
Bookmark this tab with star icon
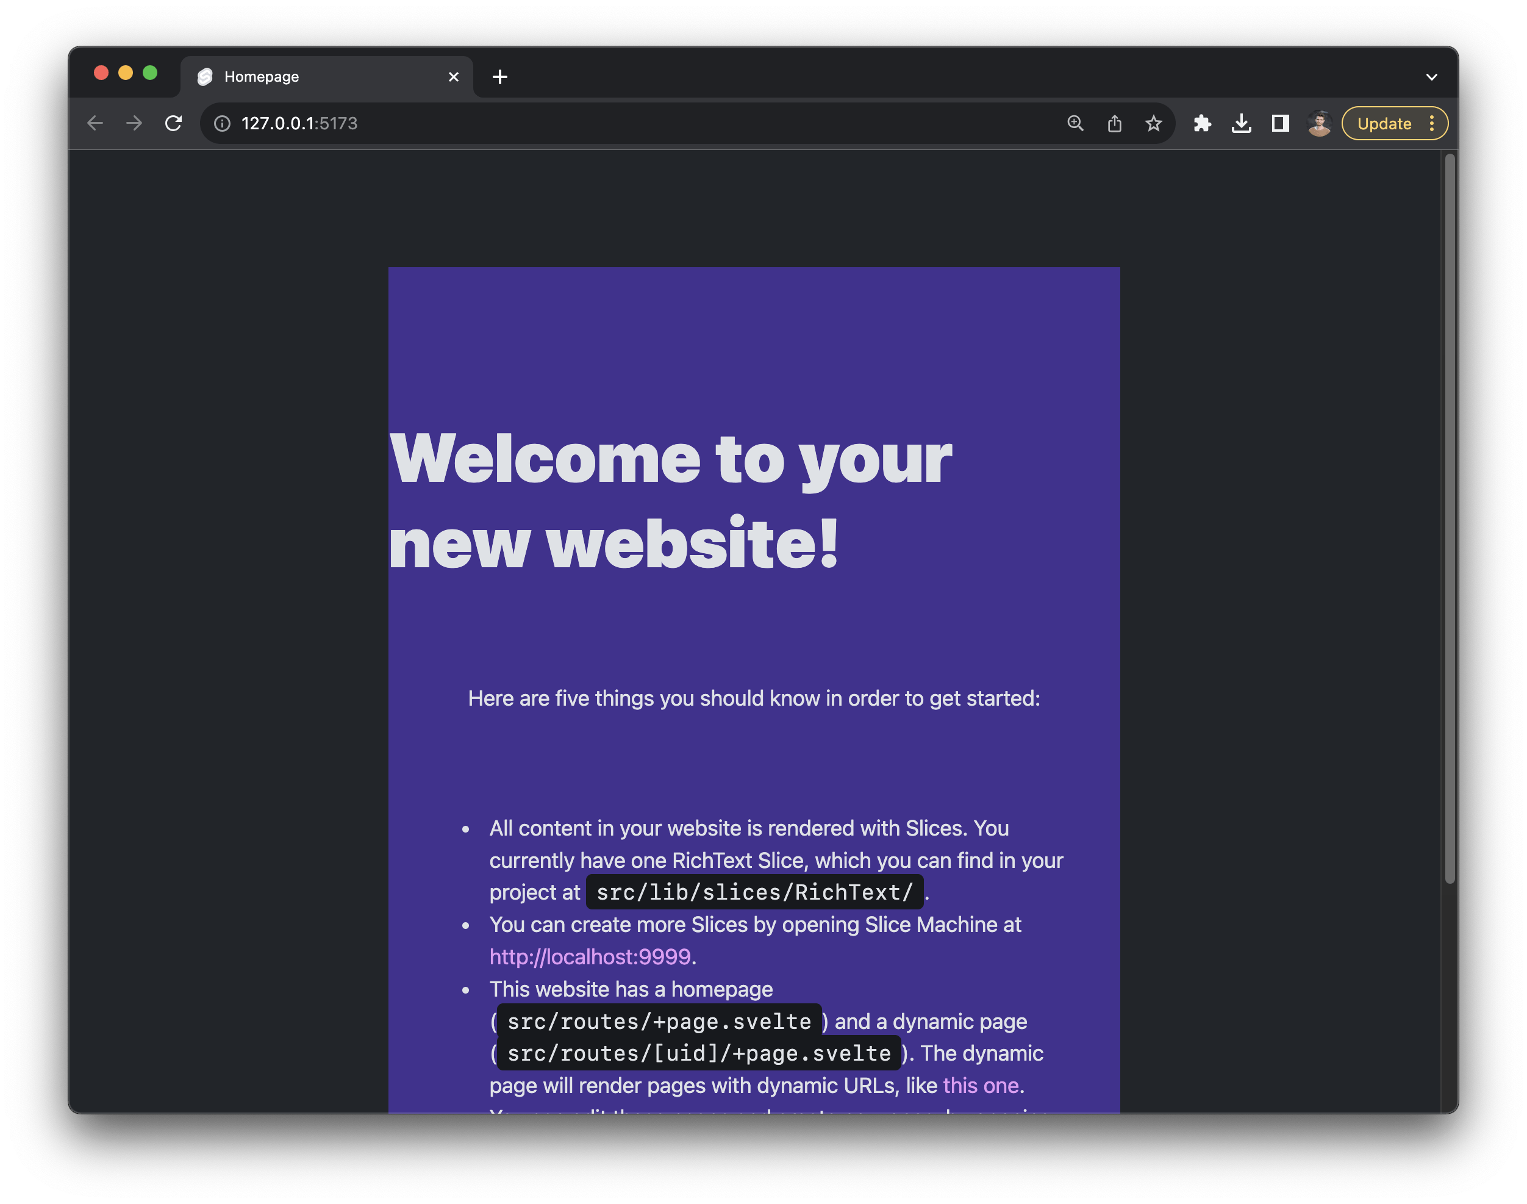point(1154,124)
